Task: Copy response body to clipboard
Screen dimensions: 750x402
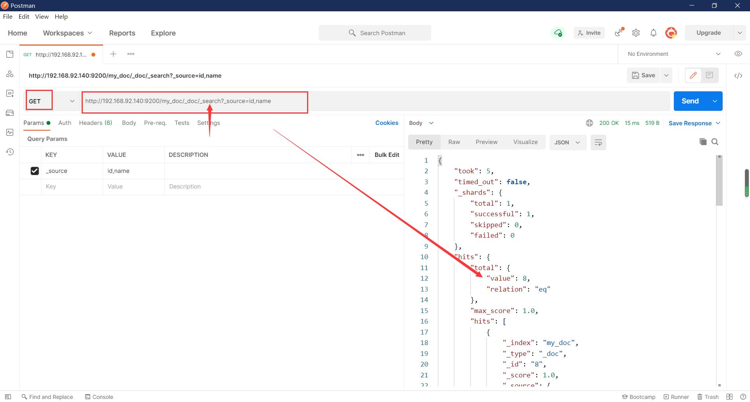Action: click(703, 142)
